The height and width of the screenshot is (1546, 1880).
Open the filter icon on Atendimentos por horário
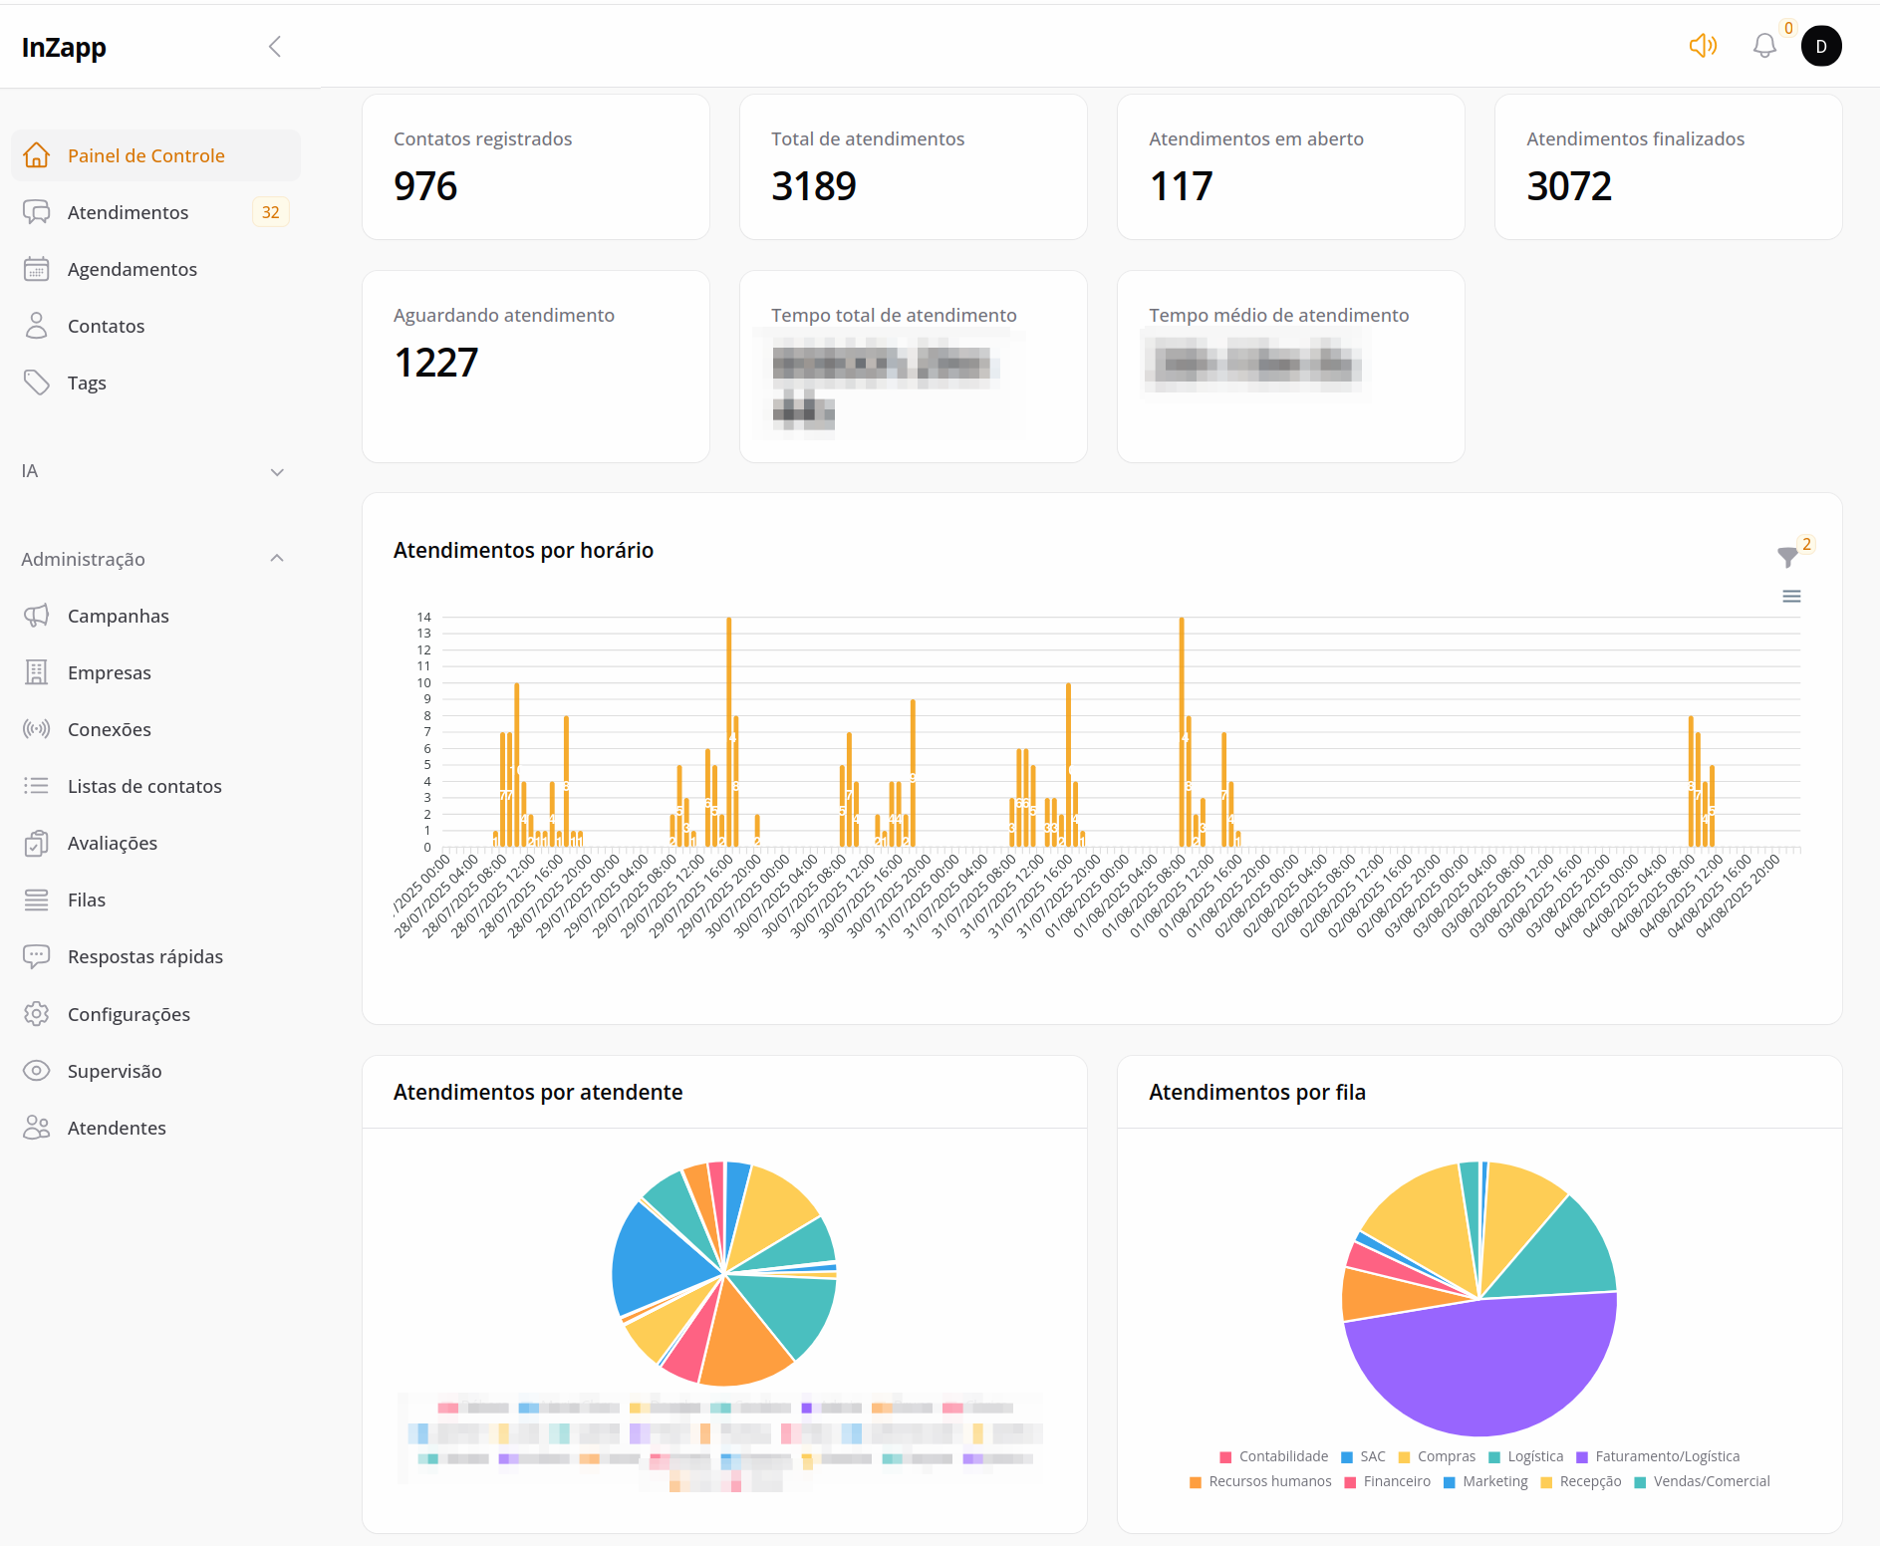(x=1785, y=558)
